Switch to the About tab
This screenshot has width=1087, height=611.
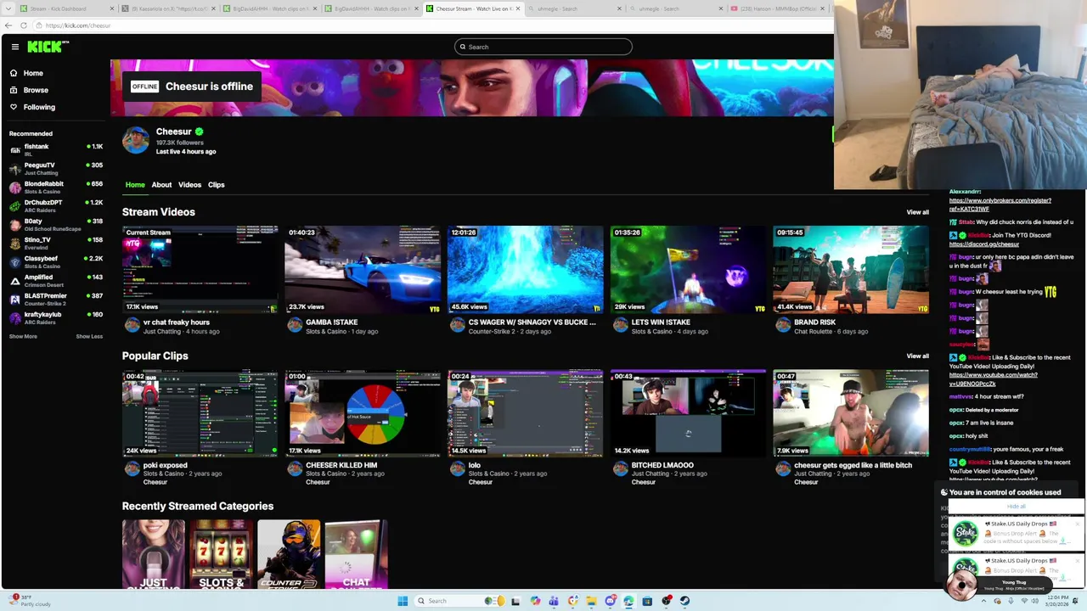pos(161,184)
